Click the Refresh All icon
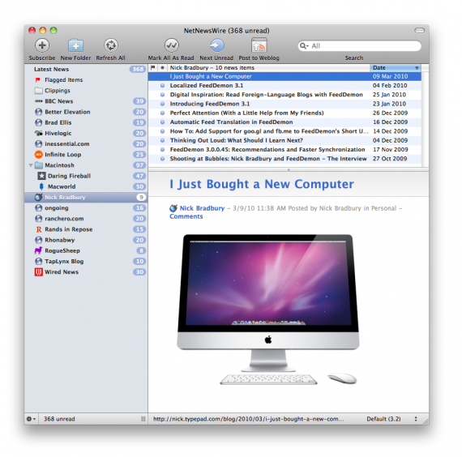This screenshot has width=462, height=457. point(111,45)
